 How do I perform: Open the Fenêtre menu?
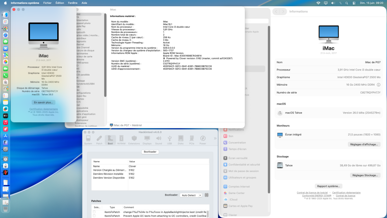73,3
